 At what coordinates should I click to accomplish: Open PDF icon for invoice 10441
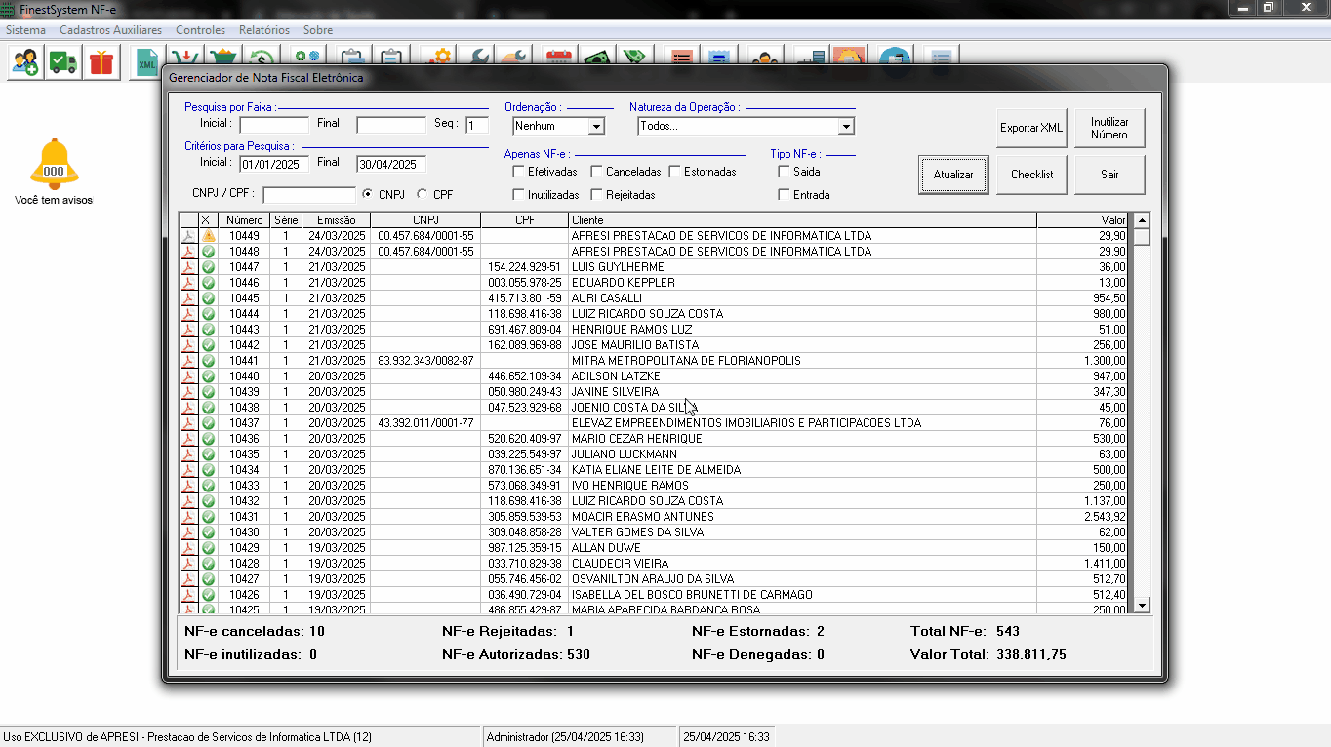189,361
